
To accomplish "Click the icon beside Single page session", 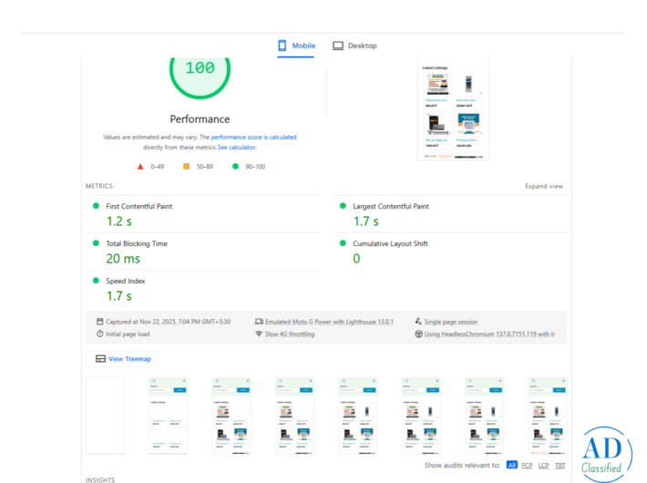I will (x=418, y=321).
